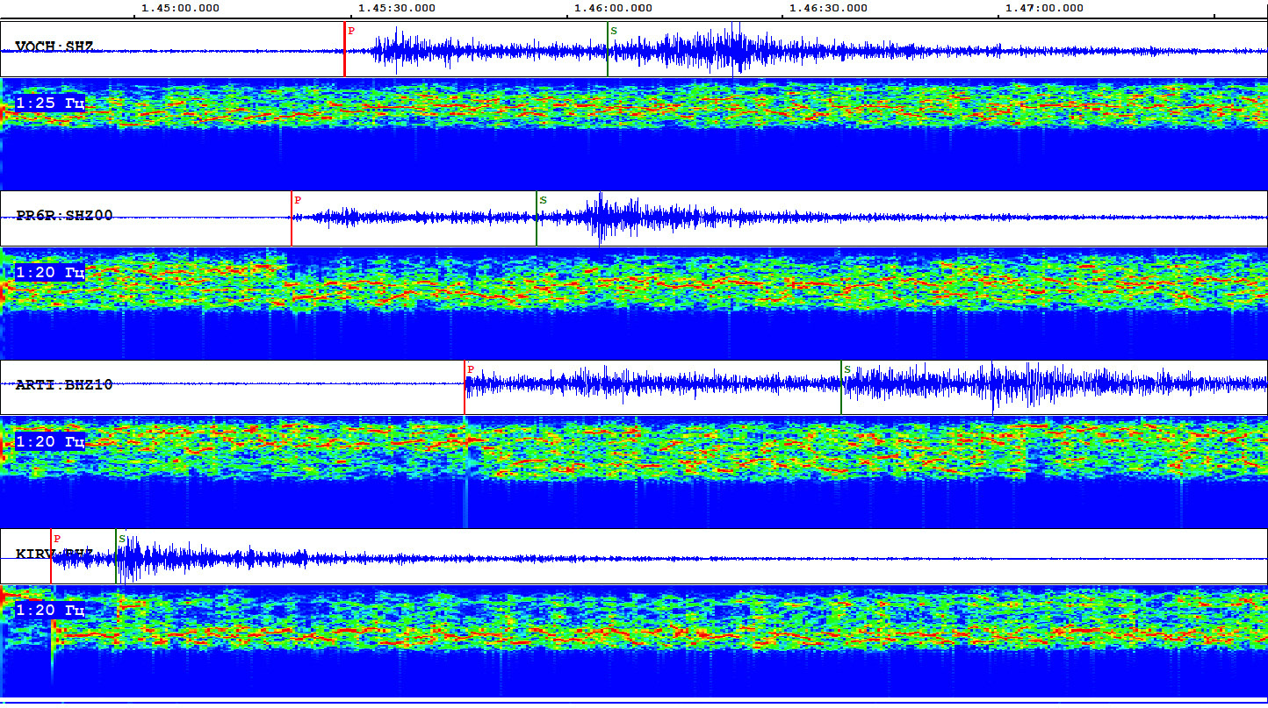Click the 1:20 Гц label under KIRV trace

[x=50, y=610]
